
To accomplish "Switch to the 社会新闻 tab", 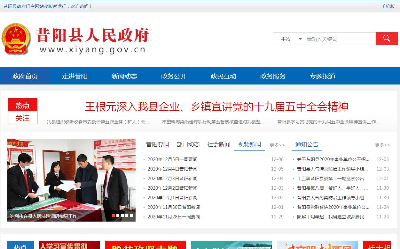I will click(x=218, y=144).
